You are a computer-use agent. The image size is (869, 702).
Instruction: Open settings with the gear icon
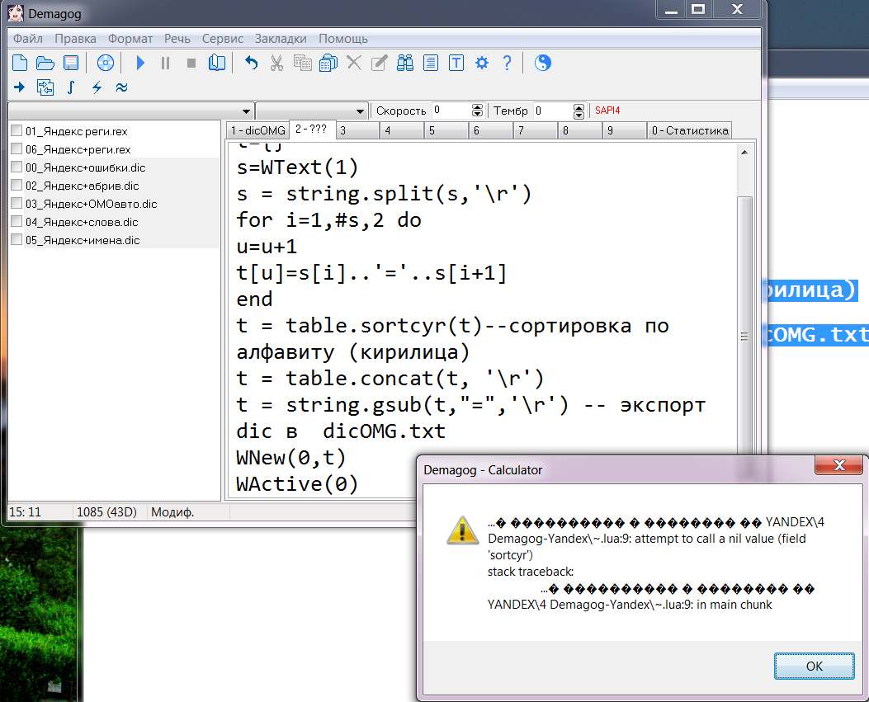[x=482, y=63]
